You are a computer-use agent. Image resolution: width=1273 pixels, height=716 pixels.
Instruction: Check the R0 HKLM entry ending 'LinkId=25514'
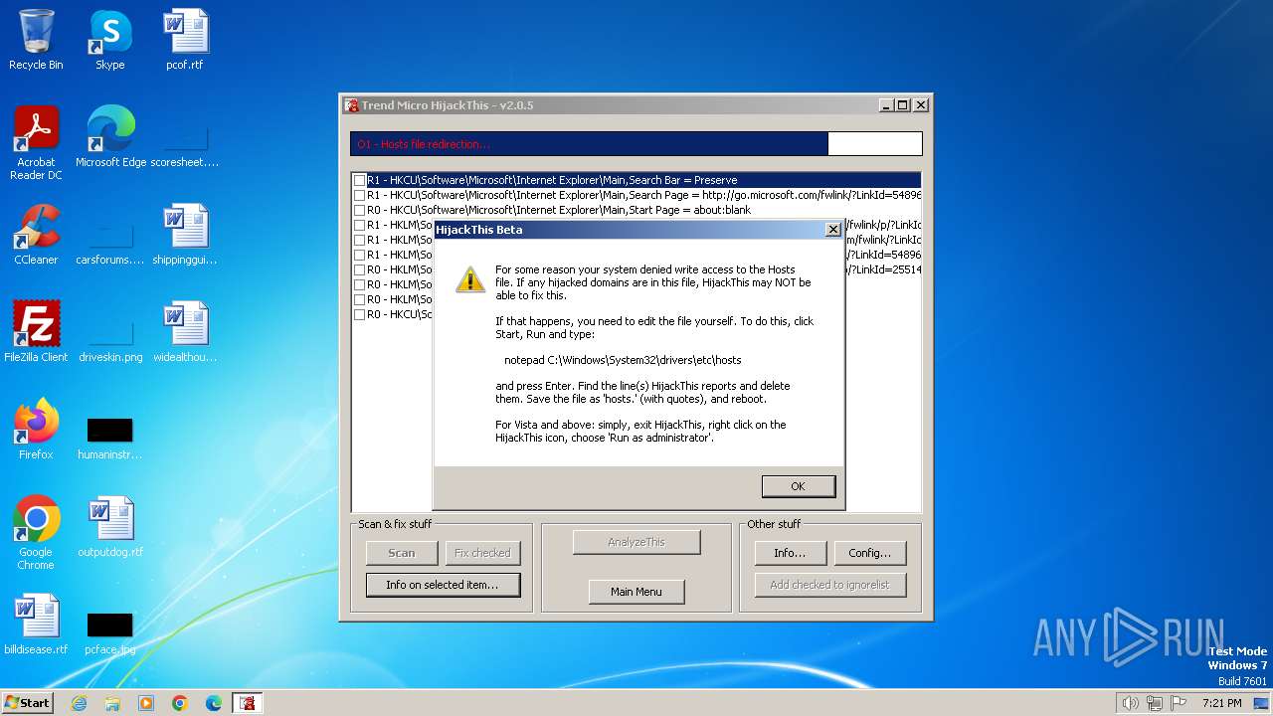click(360, 269)
